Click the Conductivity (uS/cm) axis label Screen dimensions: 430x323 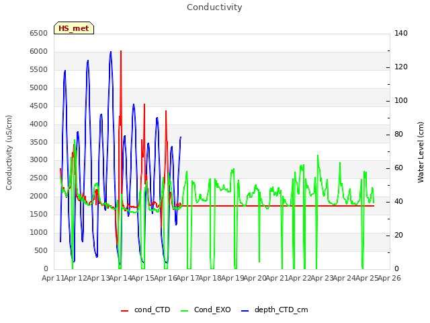point(9,153)
